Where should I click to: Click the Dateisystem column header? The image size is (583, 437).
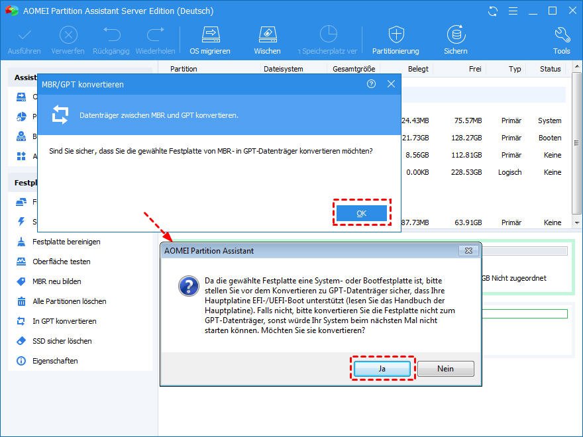(x=284, y=69)
